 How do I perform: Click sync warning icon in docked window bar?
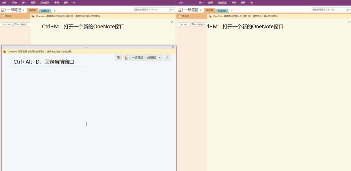(x=4, y=51)
